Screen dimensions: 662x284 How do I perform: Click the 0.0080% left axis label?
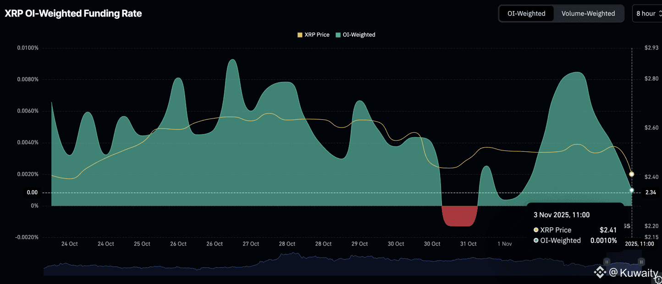coord(28,80)
